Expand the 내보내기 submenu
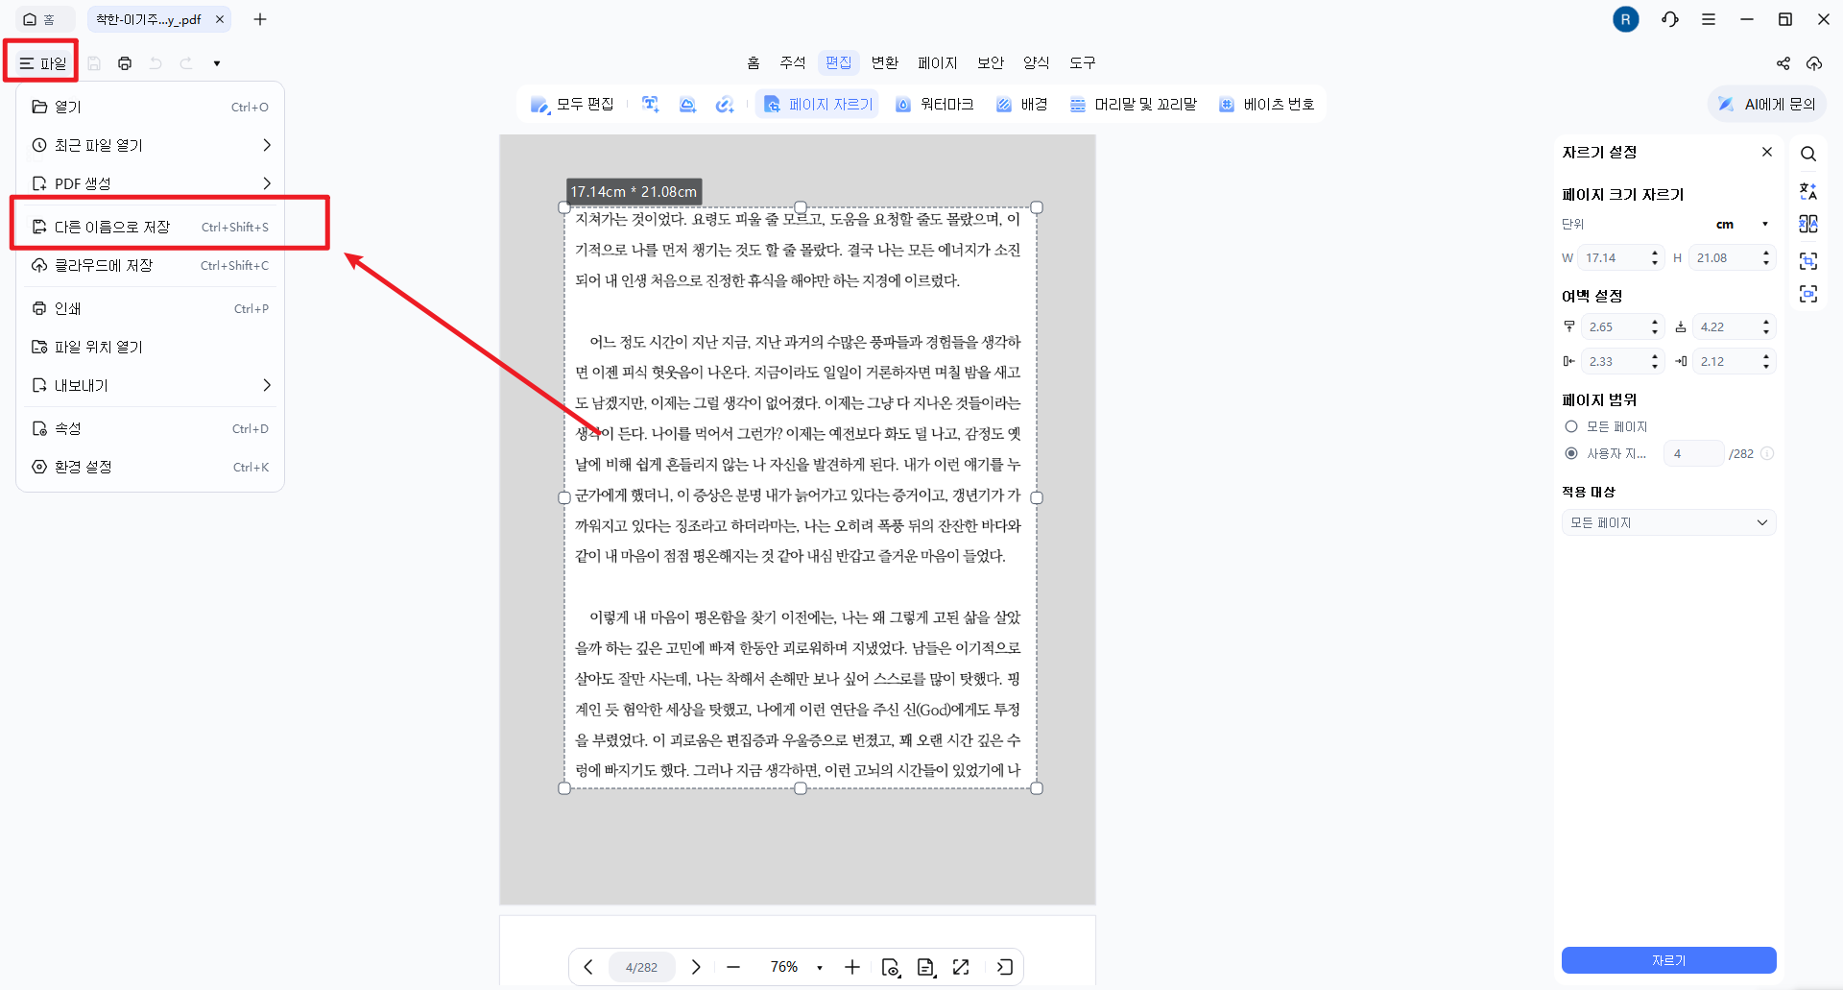1843x990 pixels. click(x=151, y=385)
